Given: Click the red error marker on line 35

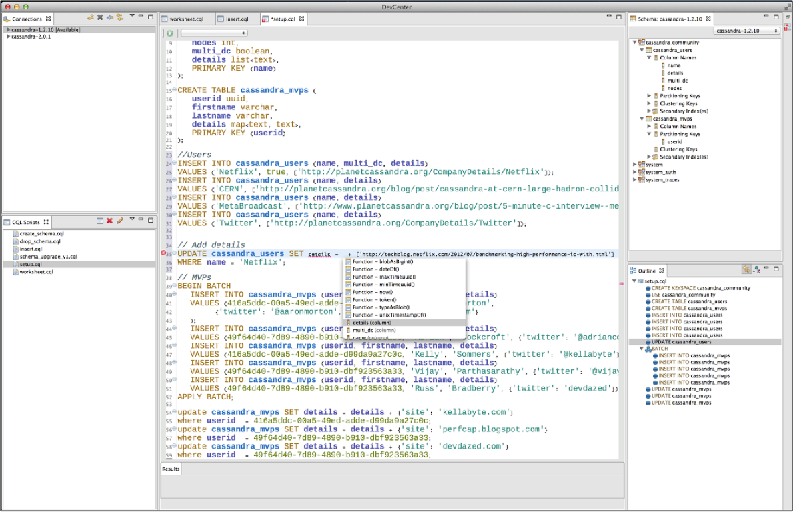Looking at the screenshot, I should pos(164,254).
